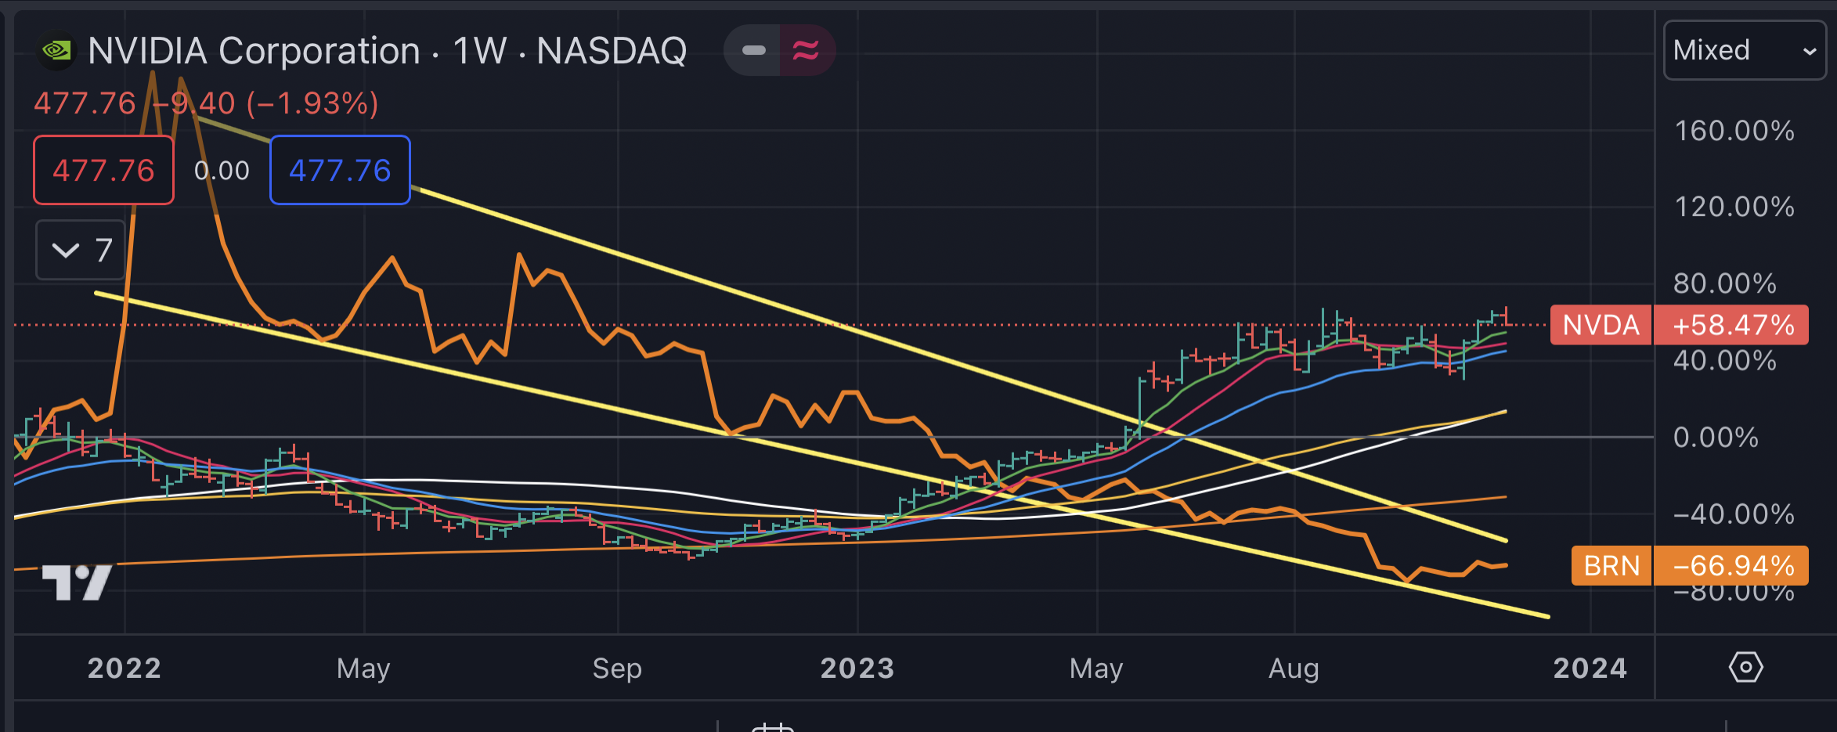Click the red NVDA price label

[x=1679, y=325]
